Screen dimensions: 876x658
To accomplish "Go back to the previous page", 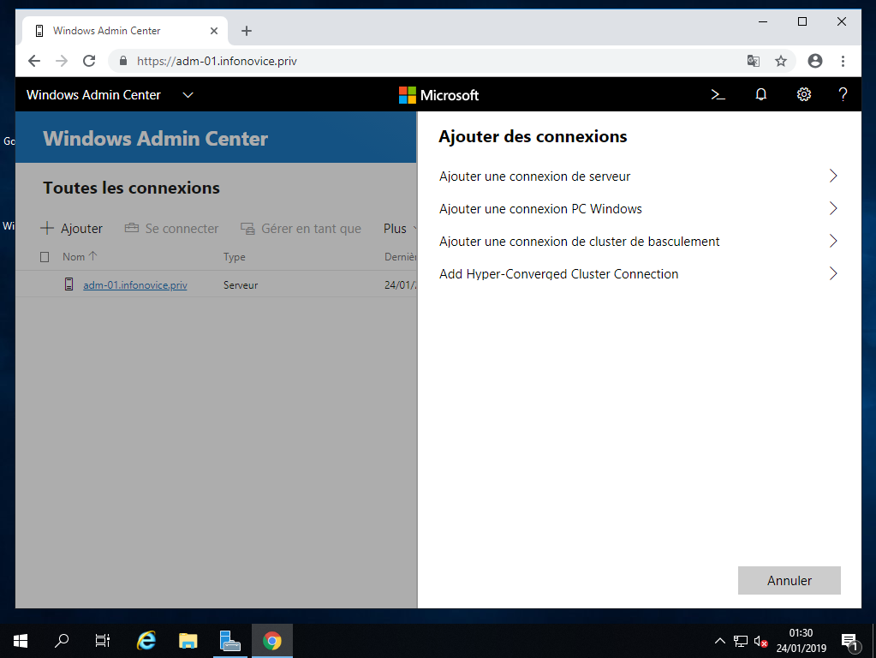I will coord(34,61).
